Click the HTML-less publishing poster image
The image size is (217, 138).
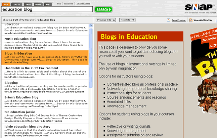(x=203, y=70)
